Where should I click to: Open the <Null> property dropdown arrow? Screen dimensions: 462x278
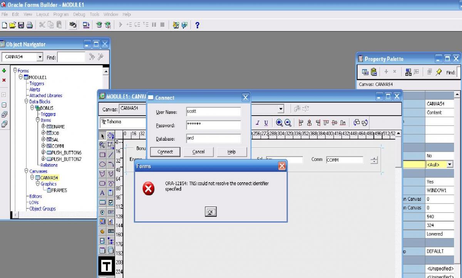click(448, 164)
